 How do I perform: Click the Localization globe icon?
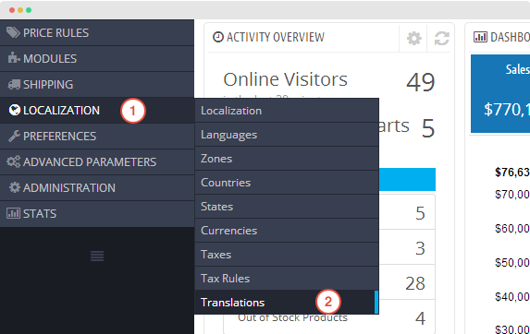(15, 110)
